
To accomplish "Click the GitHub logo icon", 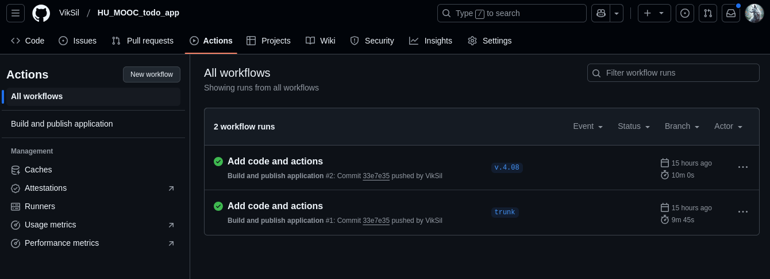I will (x=41, y=13).
